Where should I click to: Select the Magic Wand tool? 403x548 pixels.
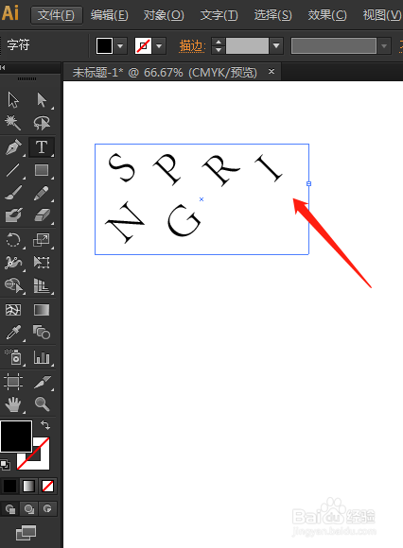13,123
